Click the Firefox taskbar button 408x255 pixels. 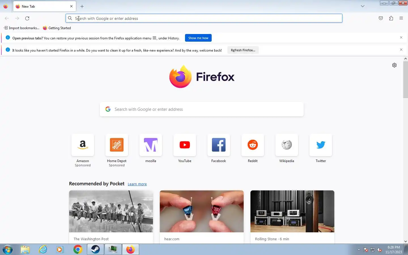coord(131,250)
